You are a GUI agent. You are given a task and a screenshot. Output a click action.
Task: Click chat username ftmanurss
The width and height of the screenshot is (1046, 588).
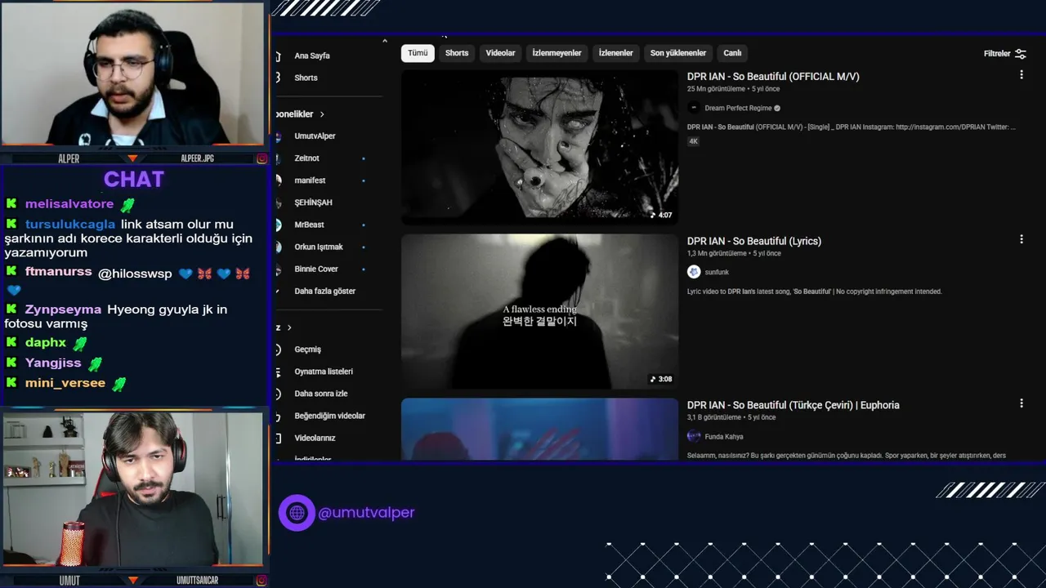pos(58,271)
